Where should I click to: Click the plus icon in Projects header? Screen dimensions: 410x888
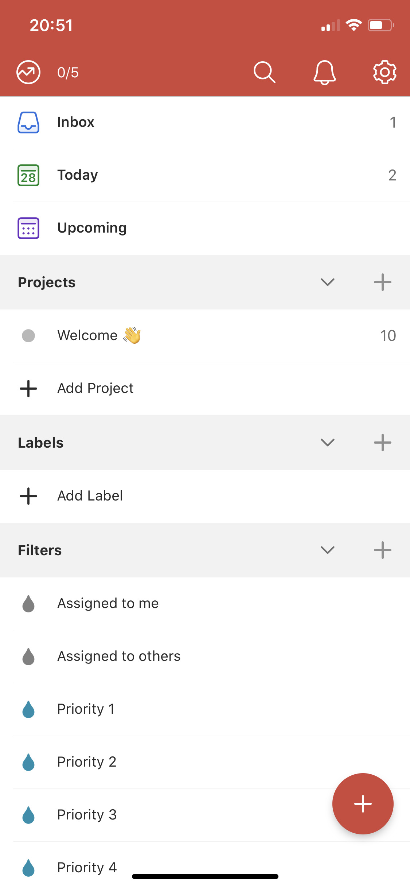[382, 282]
